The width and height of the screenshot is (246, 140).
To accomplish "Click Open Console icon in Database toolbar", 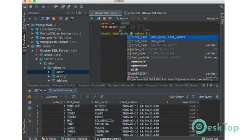I will pos(72,19).
